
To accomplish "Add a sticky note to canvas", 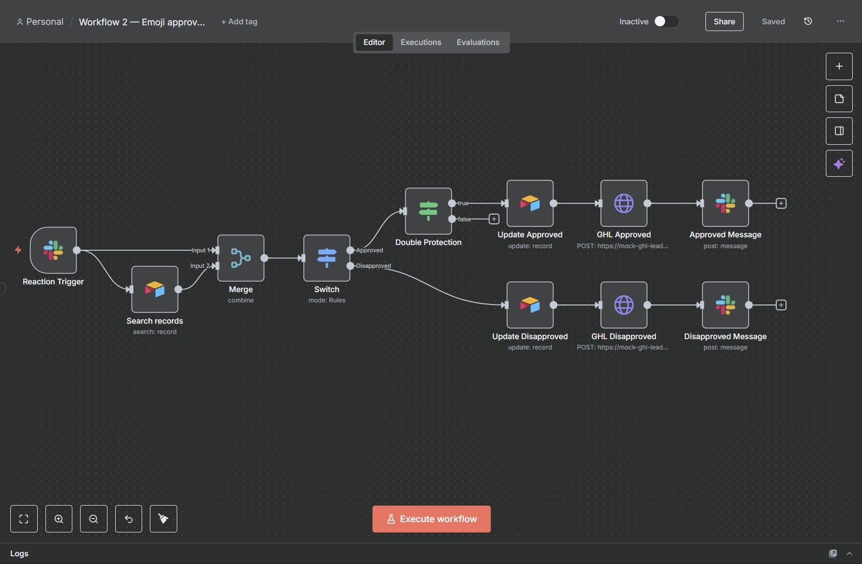I will pyautogui.click(x=839, y=99).
